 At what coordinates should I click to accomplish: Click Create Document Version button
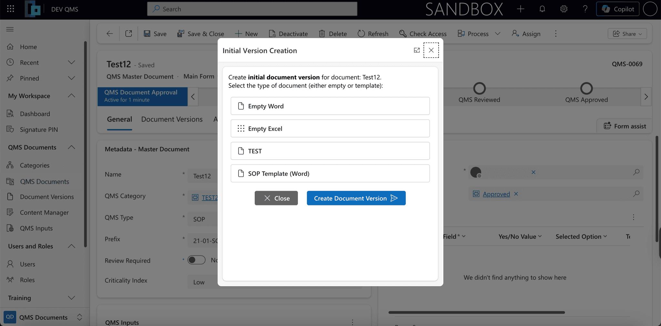[x=356, y=198]
